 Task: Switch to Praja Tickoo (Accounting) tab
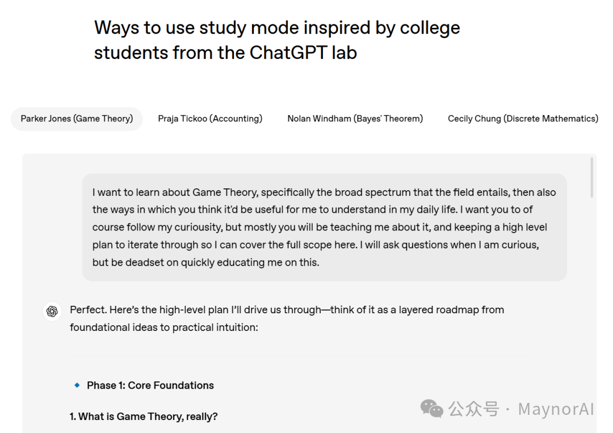[x=210, y=119]
